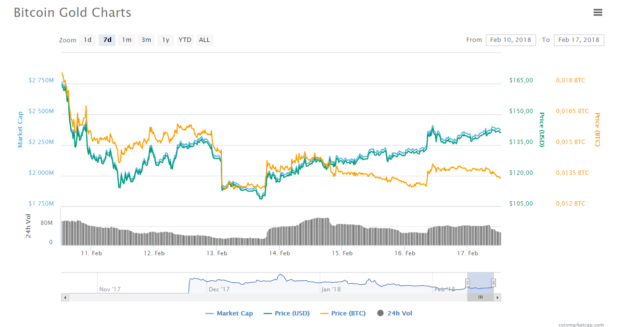Select the YTD zoom range
Screen dimensions: 635x327
[185, 40]
